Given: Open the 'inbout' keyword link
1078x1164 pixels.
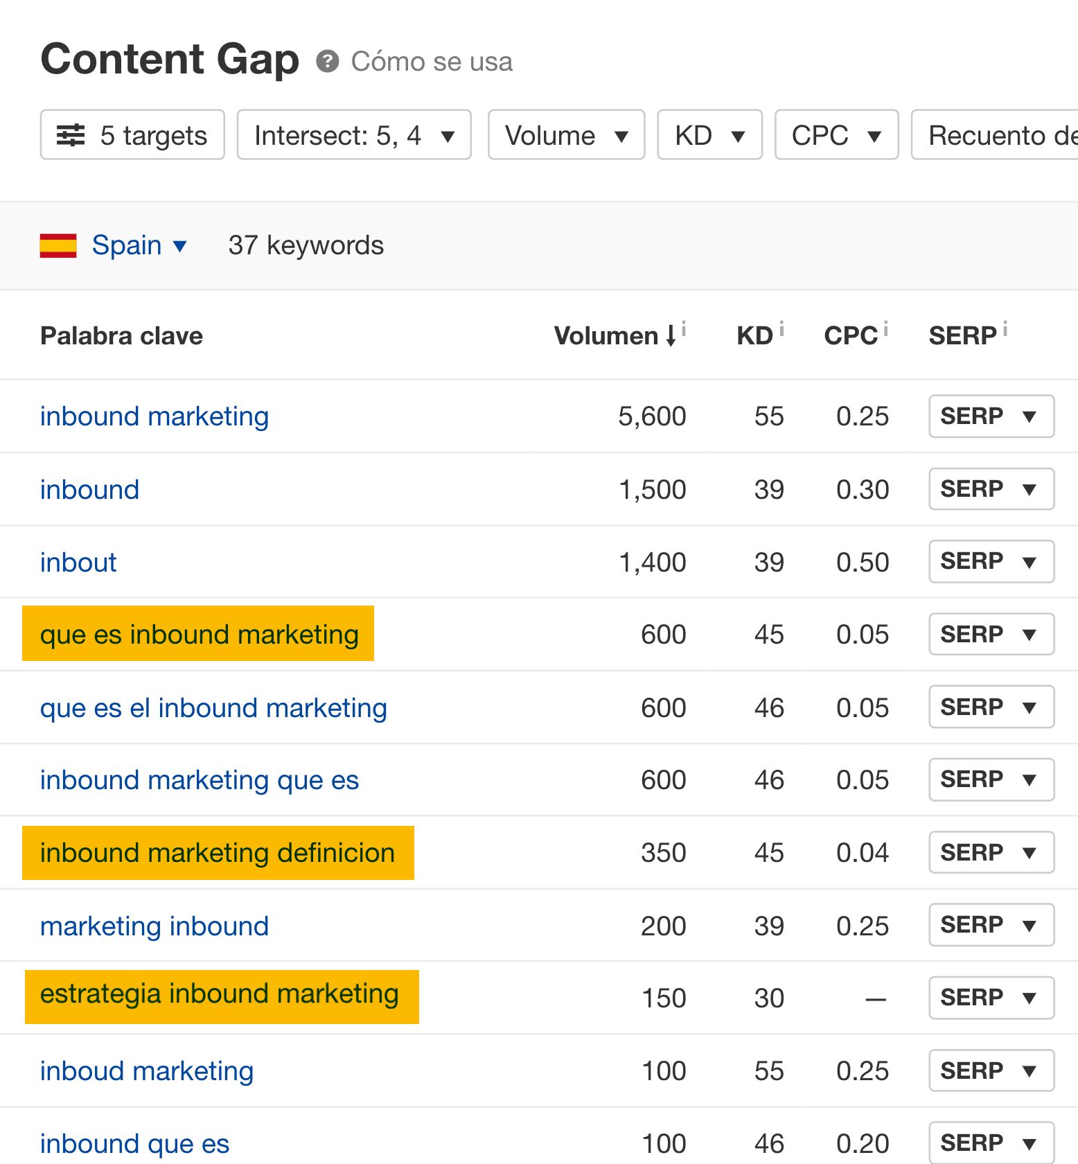Looking at the screenshot, I should point(78,562).
